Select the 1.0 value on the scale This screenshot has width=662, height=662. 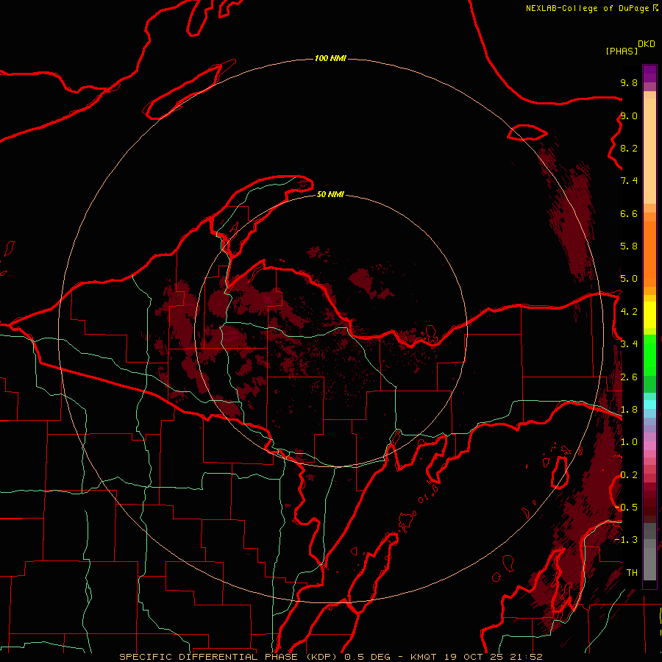point(629,442)
